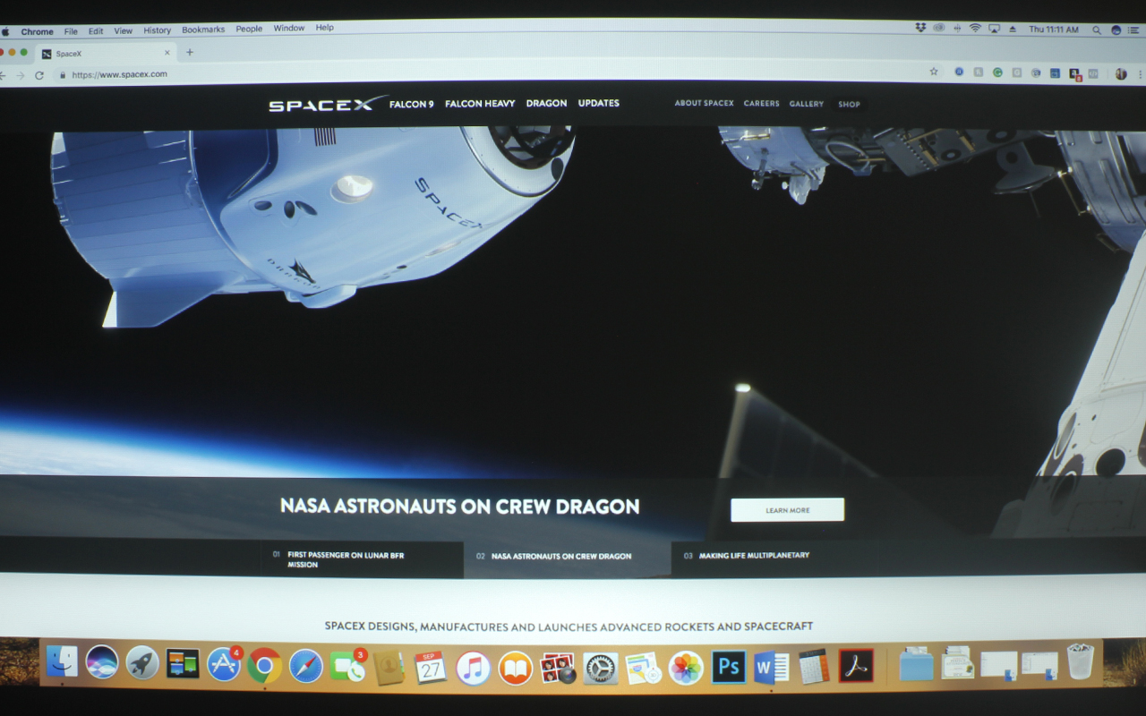Click the address bar showing spacex.com
The height and width of the screenshot is (716, 1146).
(497, 73)
